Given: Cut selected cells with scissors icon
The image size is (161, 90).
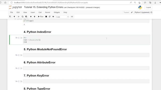Looking at the screenshot, I should (x=19, y=17).
